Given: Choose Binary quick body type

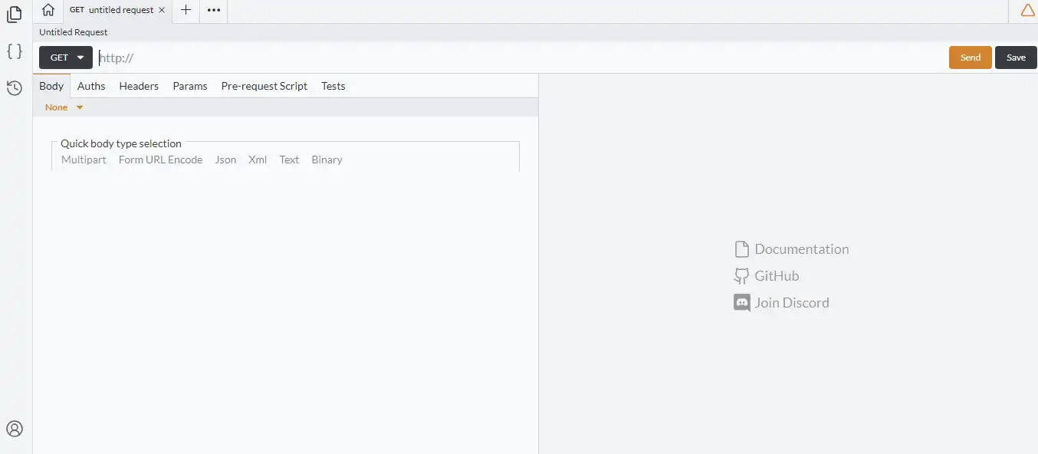Looking at the screenshot, I should 327,160.
